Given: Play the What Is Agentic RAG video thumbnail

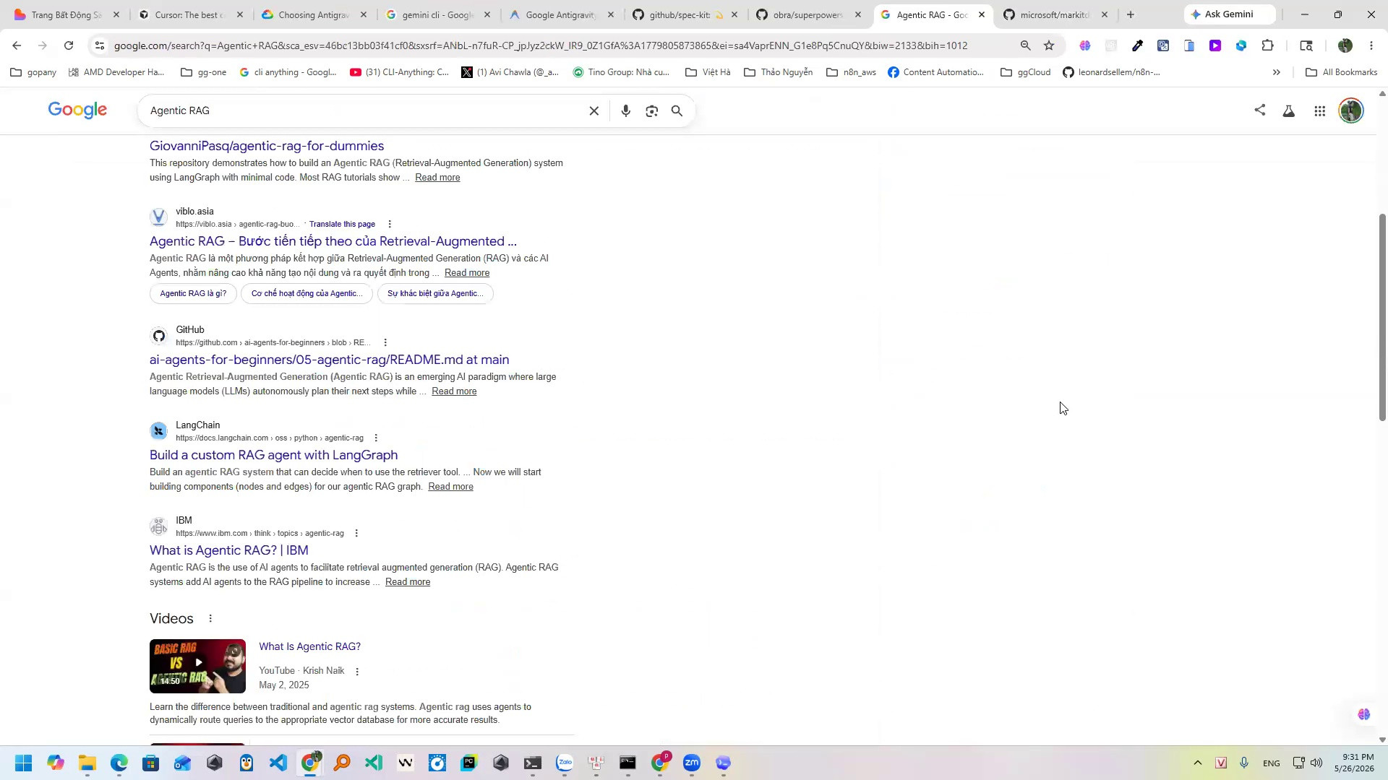Looking at the screenshot, I should point(197,666).
